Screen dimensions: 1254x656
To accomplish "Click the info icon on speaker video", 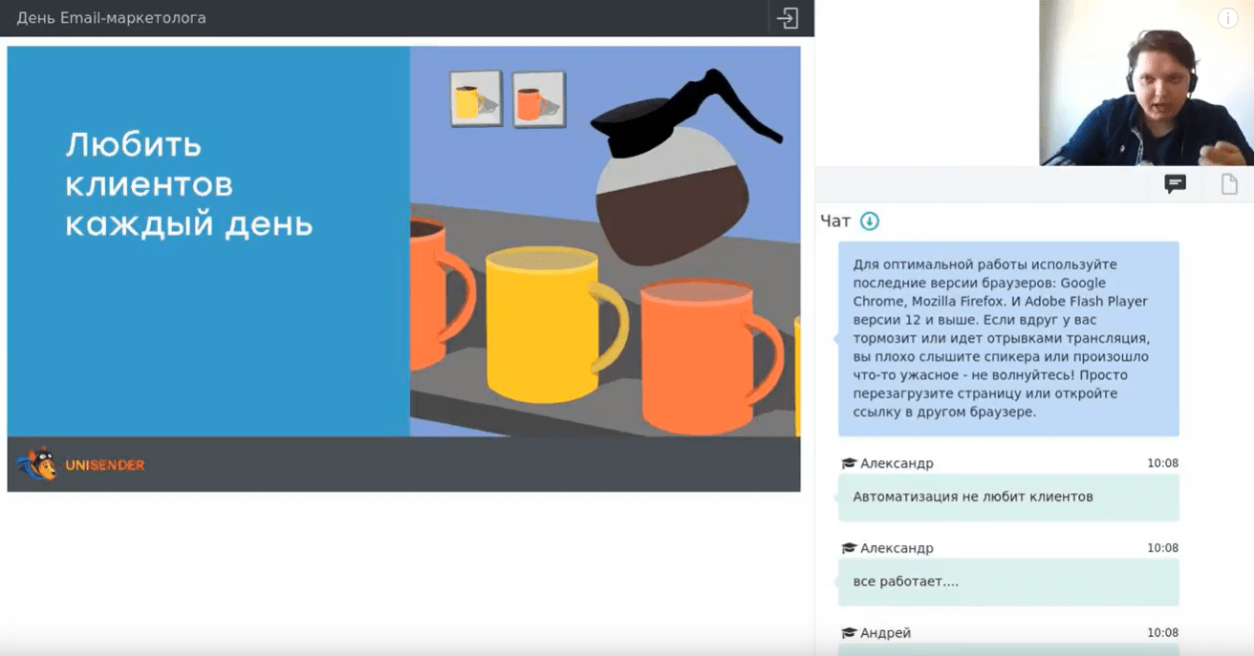I will [1227, 18].
